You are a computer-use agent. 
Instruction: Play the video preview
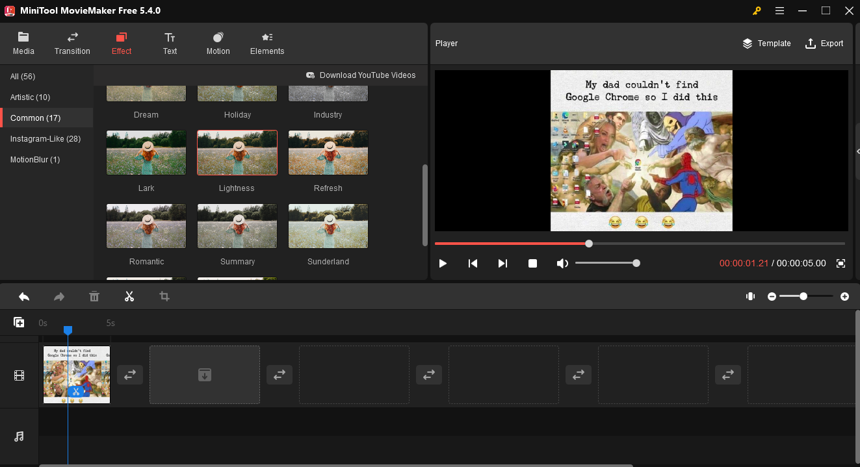[x=443, y=263]
